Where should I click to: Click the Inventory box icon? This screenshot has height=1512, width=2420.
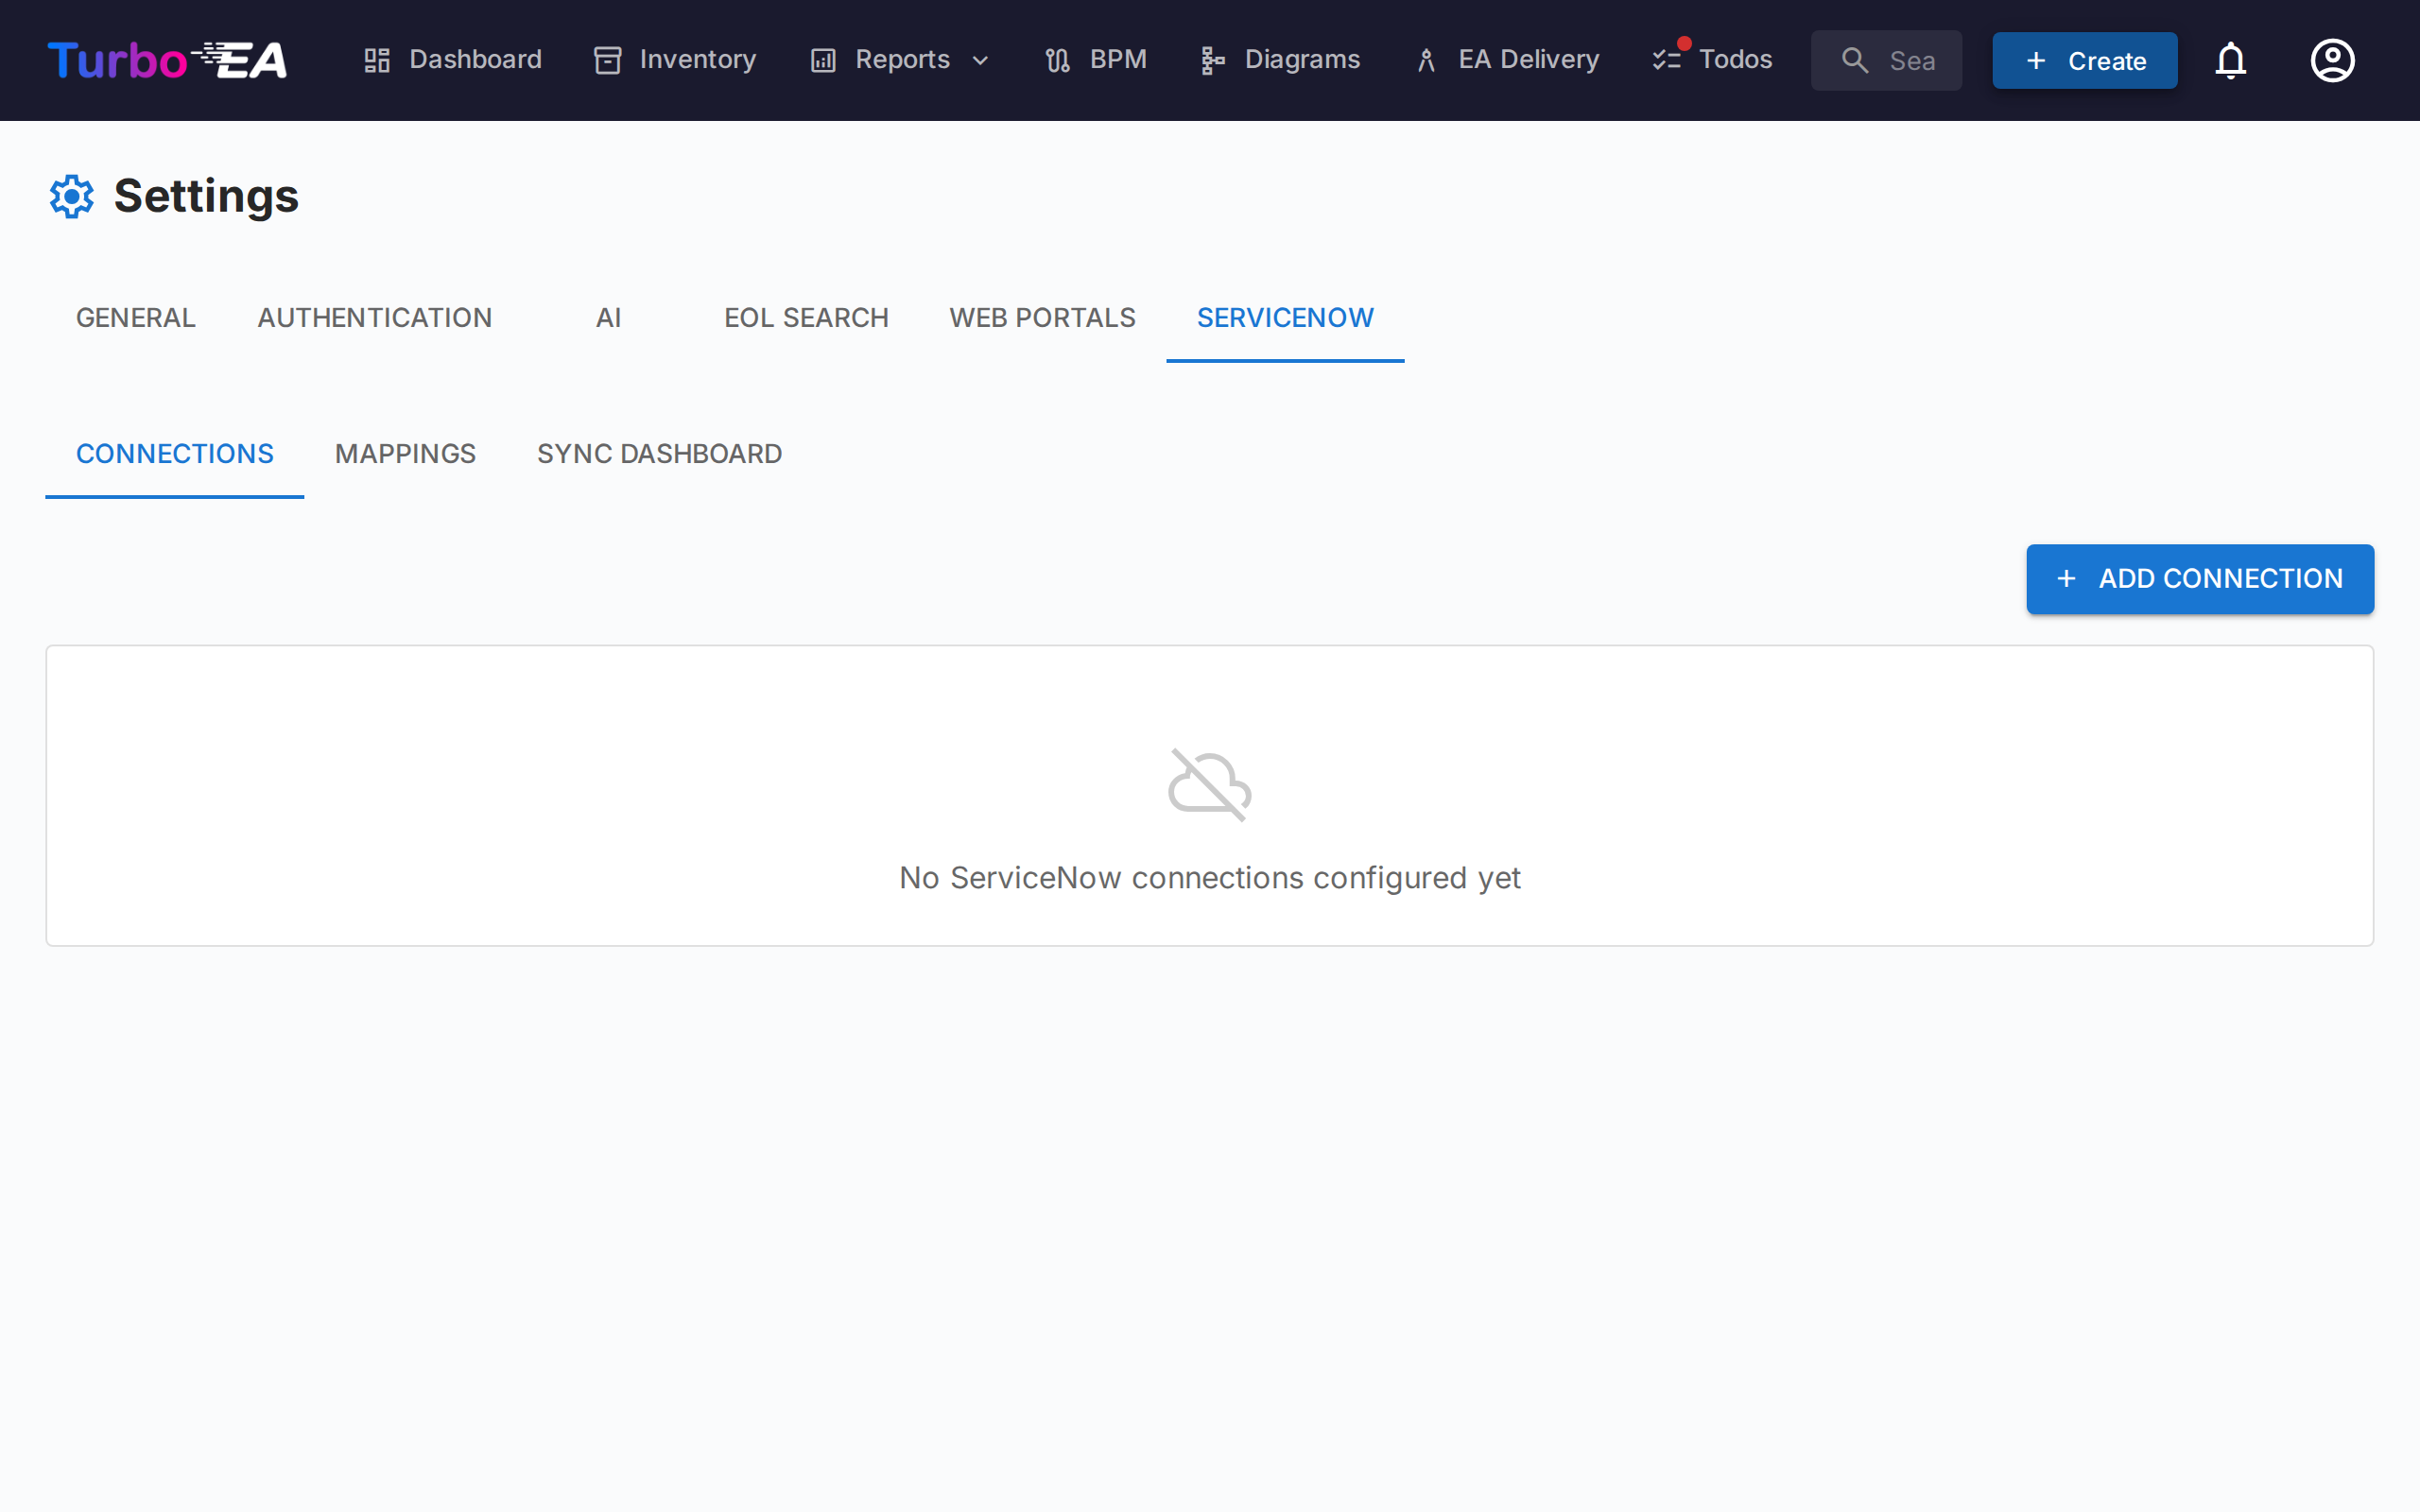[608, 60]
